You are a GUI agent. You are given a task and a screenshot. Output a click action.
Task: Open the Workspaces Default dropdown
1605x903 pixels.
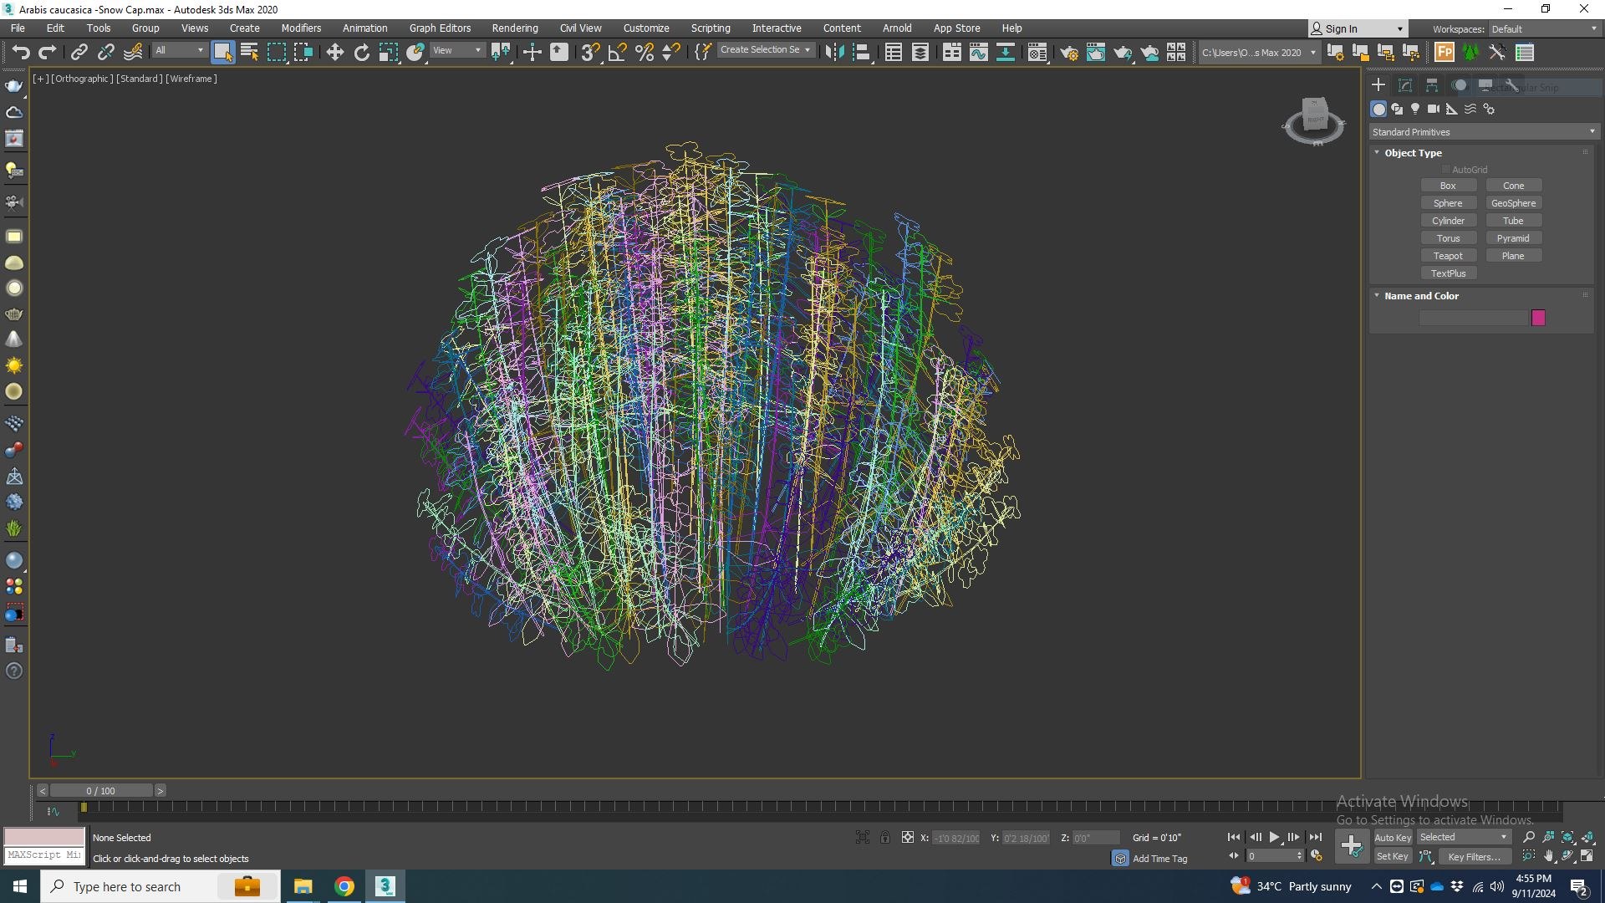[x=1543, y=29]
